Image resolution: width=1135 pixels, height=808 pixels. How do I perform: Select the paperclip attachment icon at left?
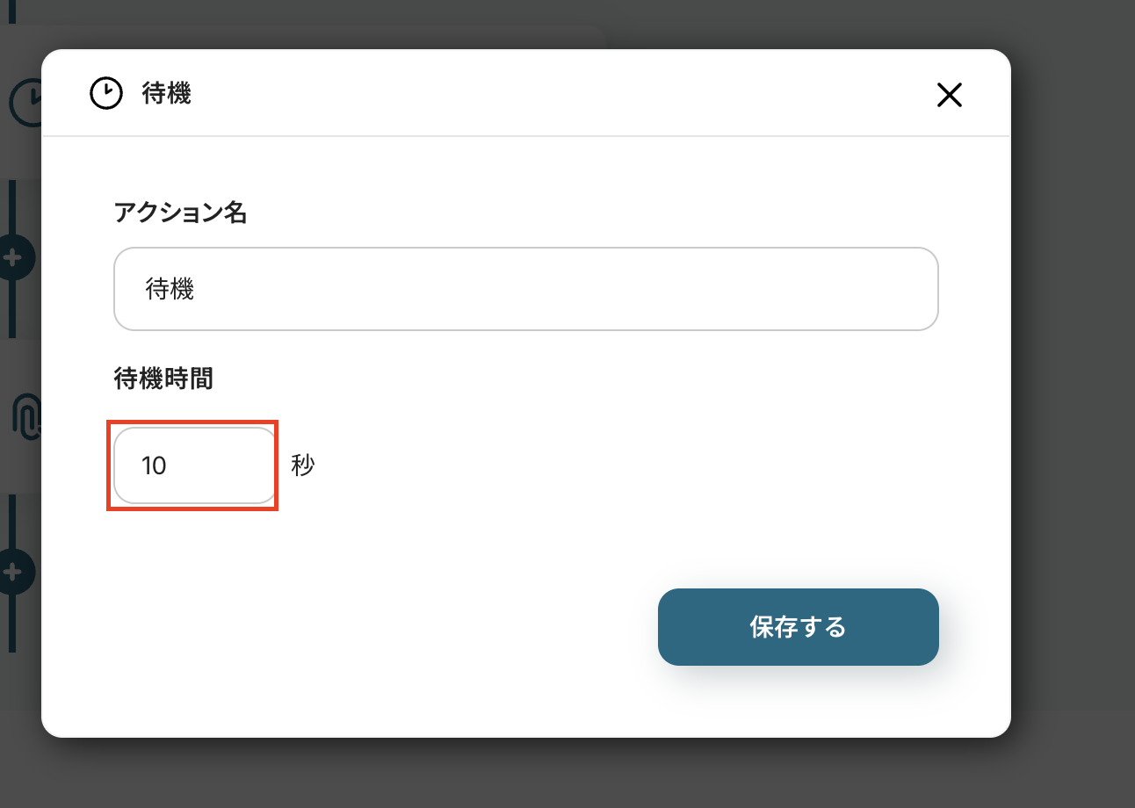tap(25, 416)
